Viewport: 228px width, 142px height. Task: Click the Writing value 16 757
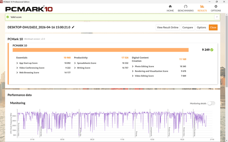click(125, 68)
